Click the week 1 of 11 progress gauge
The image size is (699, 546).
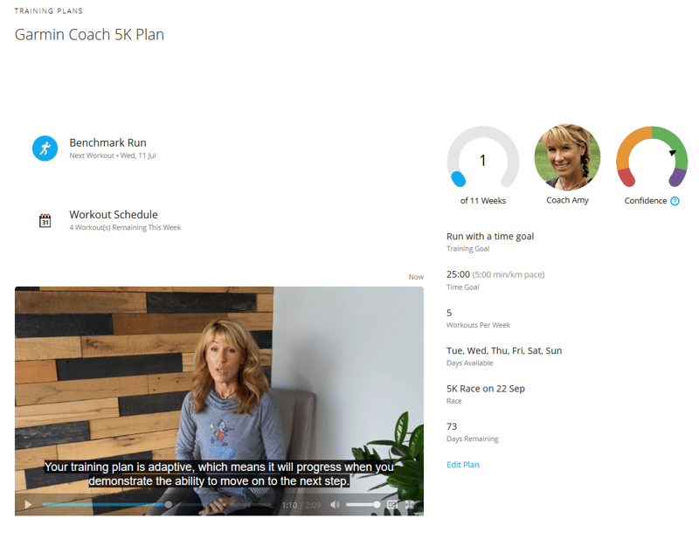[x=483, y=157]
